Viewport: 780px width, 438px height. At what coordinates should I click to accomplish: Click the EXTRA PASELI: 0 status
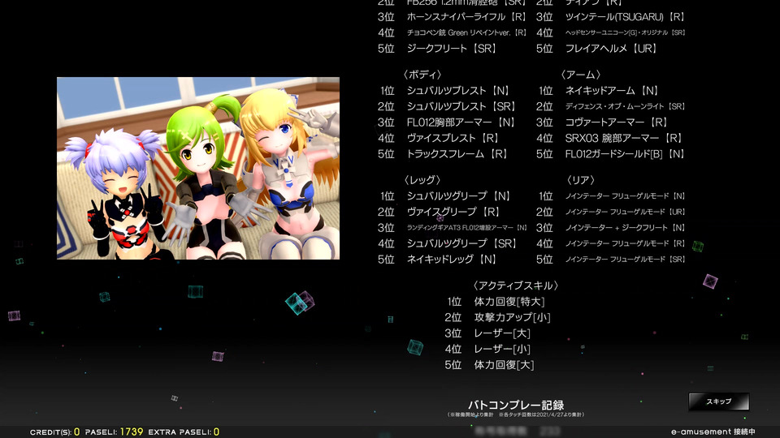click(x=184, y=432)
